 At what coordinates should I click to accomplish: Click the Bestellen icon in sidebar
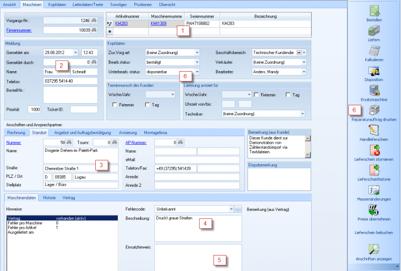click(374, 11)
